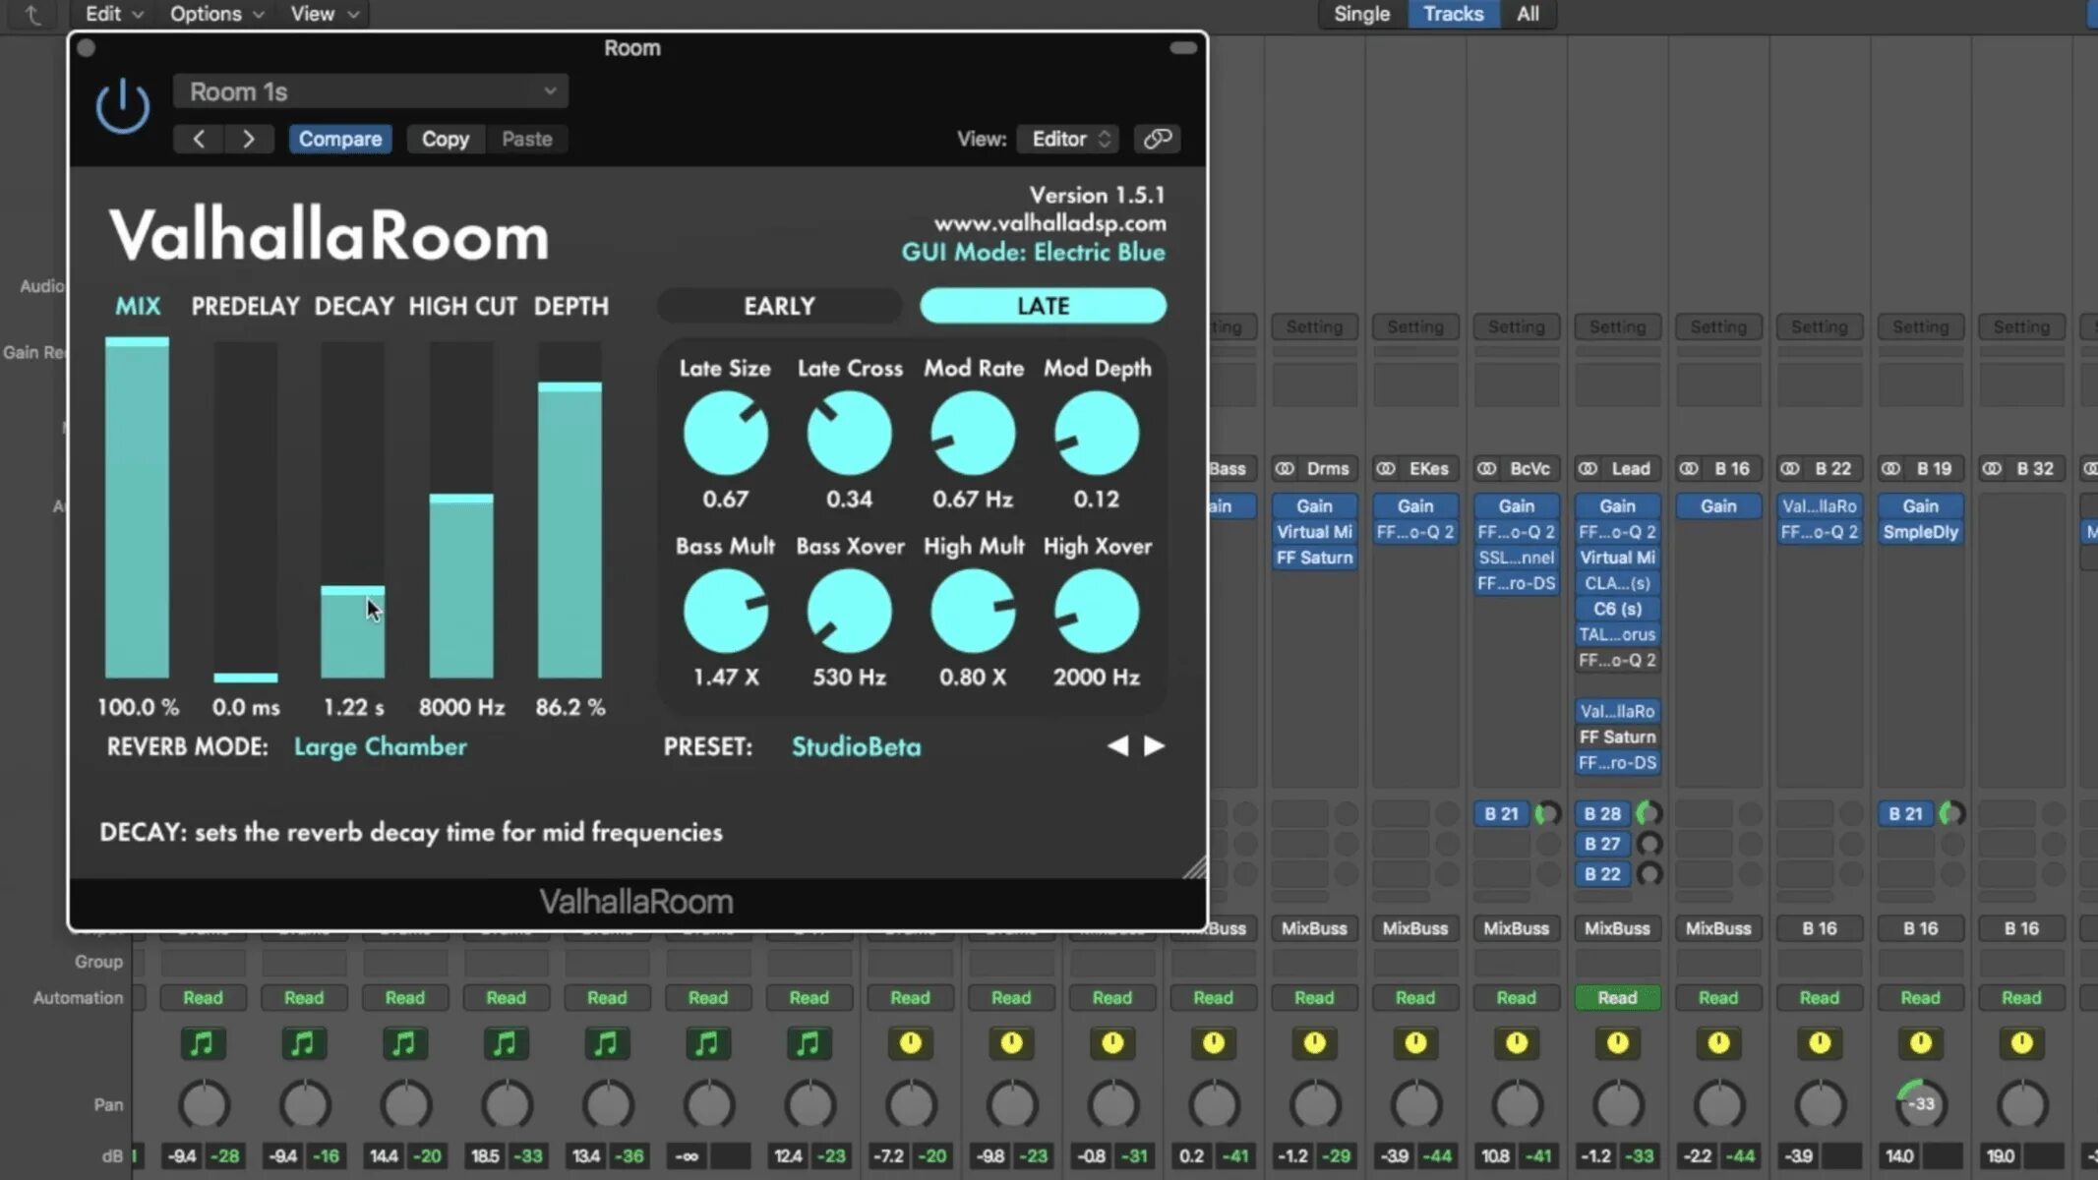The width and height of the screenshot is (2098, 1180).
Task: Click the green note icon on the first channel strip
Action: pyautogui.click(x=204, y=1044)
